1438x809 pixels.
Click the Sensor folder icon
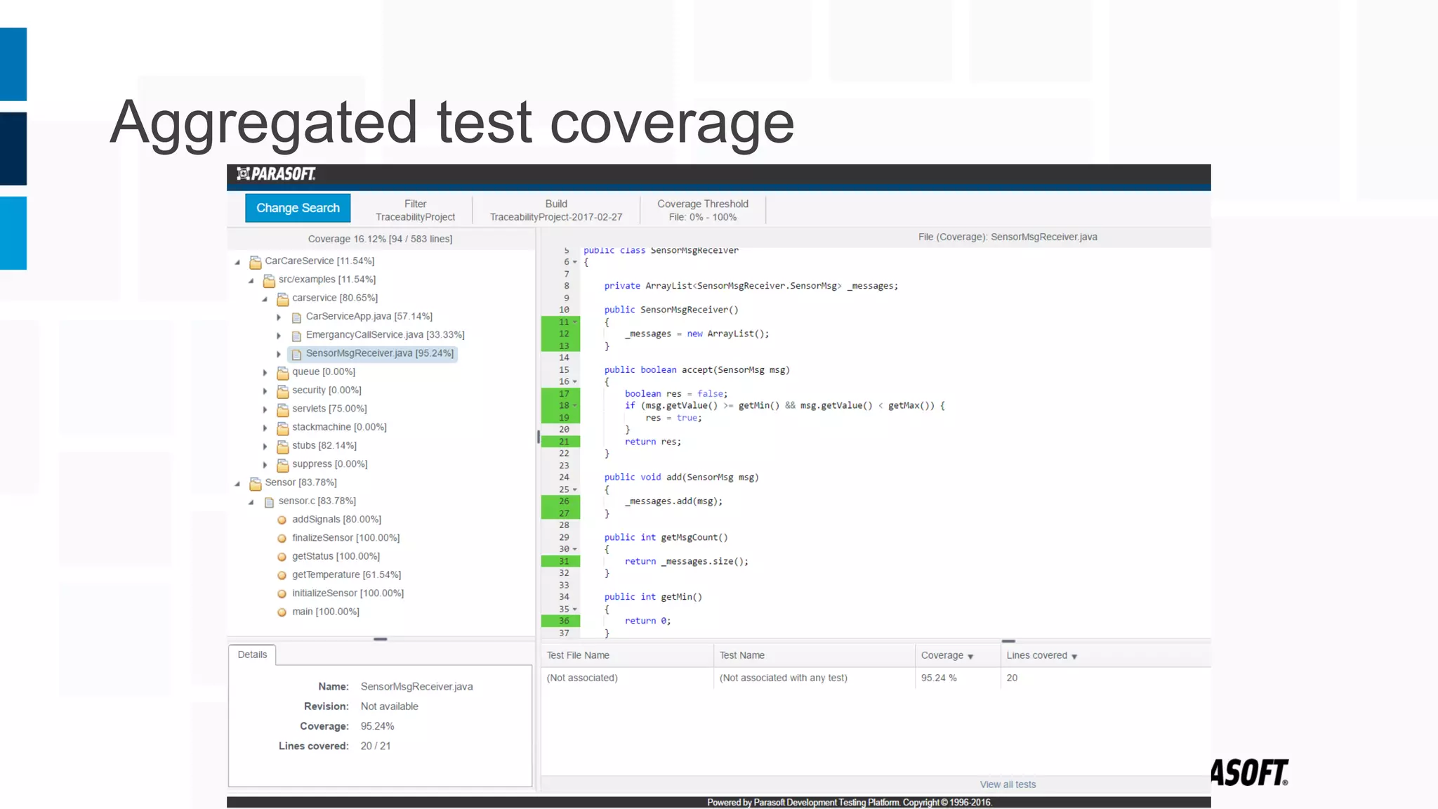(256, 483)
